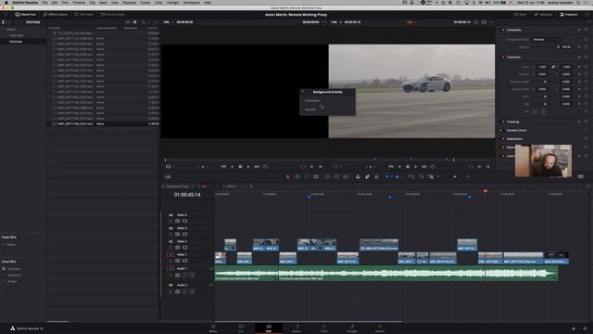Switch to the Media page
Viewport: 593px width, 334px height.
pos(213,328)
